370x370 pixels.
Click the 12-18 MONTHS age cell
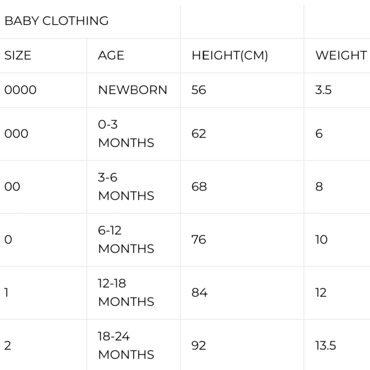126,293
